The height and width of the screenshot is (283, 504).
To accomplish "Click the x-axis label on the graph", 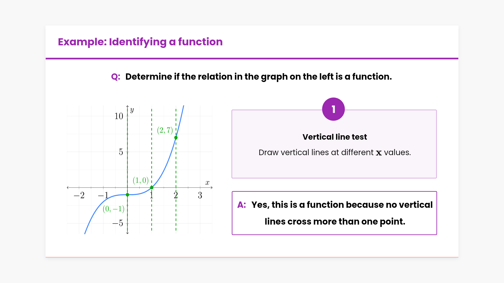I will (207, 183).
